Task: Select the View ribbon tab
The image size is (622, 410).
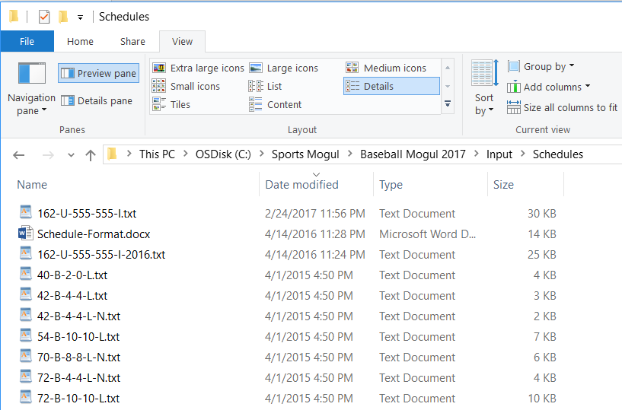Action: (182, 41)
